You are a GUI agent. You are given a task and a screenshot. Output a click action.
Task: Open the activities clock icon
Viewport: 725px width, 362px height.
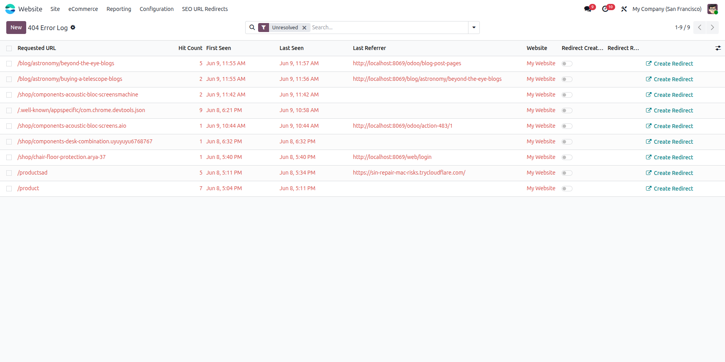point(605,9)
